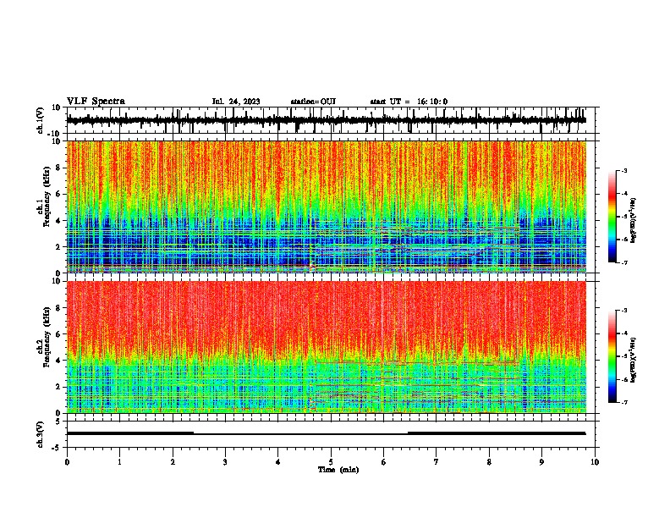Click the ch.1(V) waveform axis label

tap(41, 120)
